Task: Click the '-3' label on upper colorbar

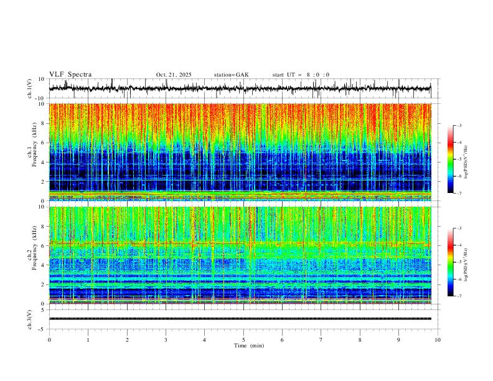Action: pyautogui.click(x=459, y=125)
